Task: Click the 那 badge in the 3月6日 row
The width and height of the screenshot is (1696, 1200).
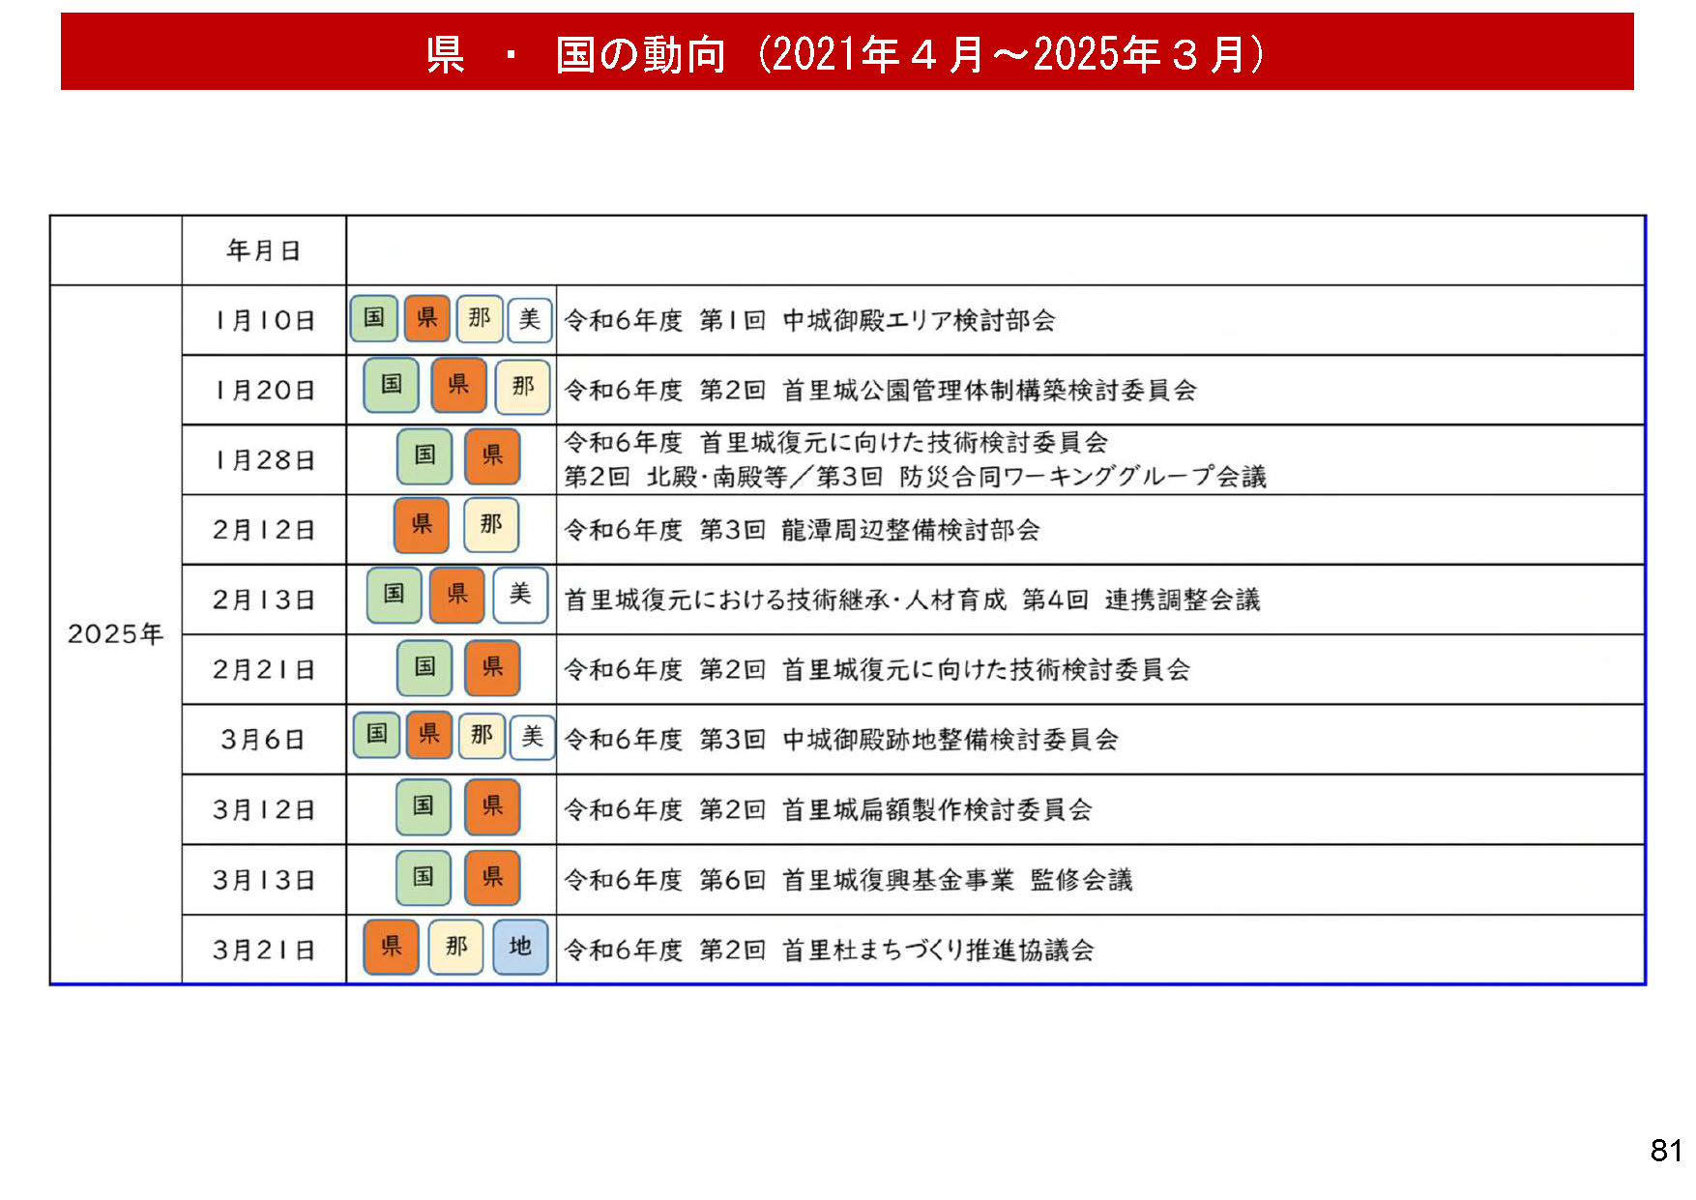Action: pyautogui.click(x=482, y=737)
